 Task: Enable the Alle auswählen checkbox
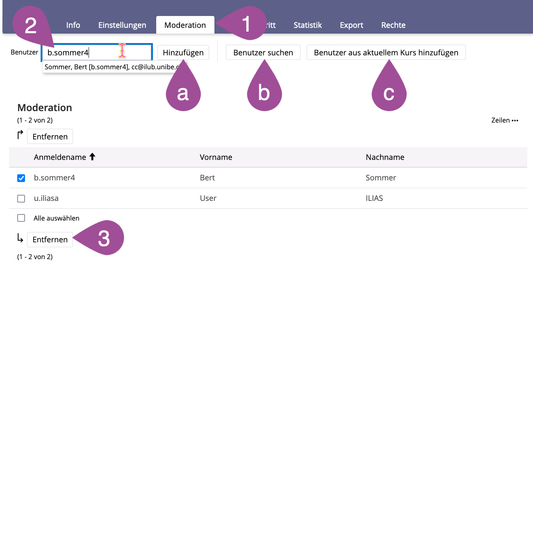tap(21, 218)
